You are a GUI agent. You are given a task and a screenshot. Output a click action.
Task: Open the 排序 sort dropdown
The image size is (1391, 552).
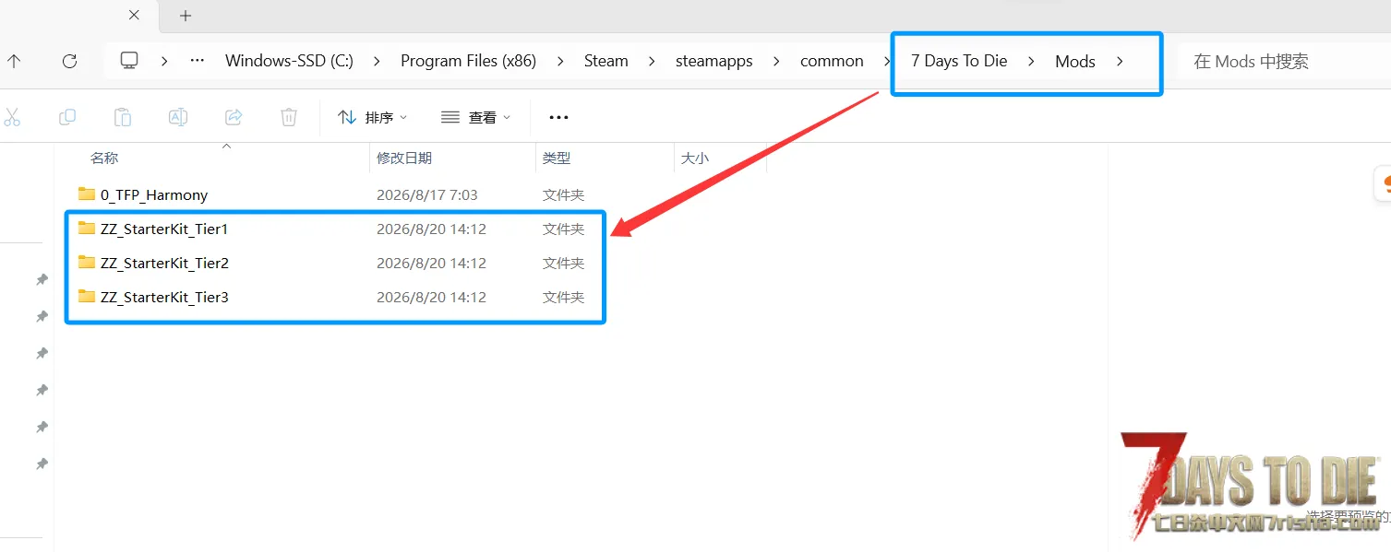pos(372,117)
